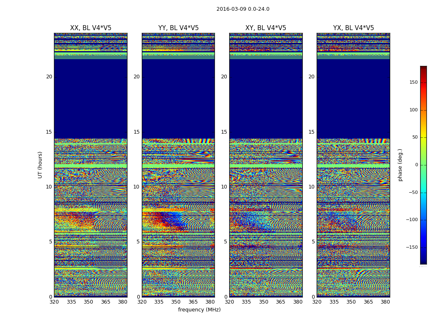The width and height of the screenshot is (433, 330).
Task: Click the solid blue block in XX panel
Action: click(x=91, y=99)
